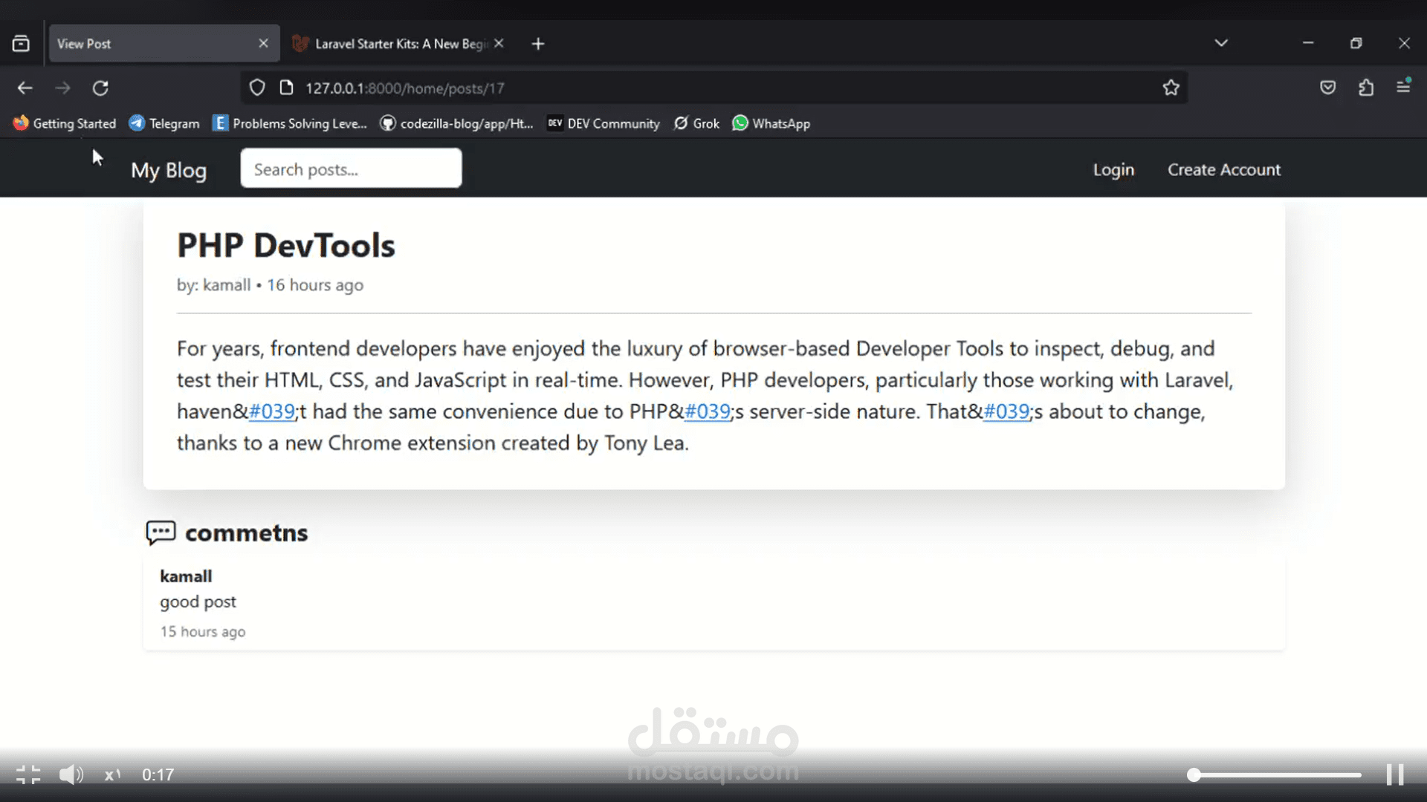Exit fullscreen video mode
Viewport: 1427px width, 802px height.
[28, 775]
